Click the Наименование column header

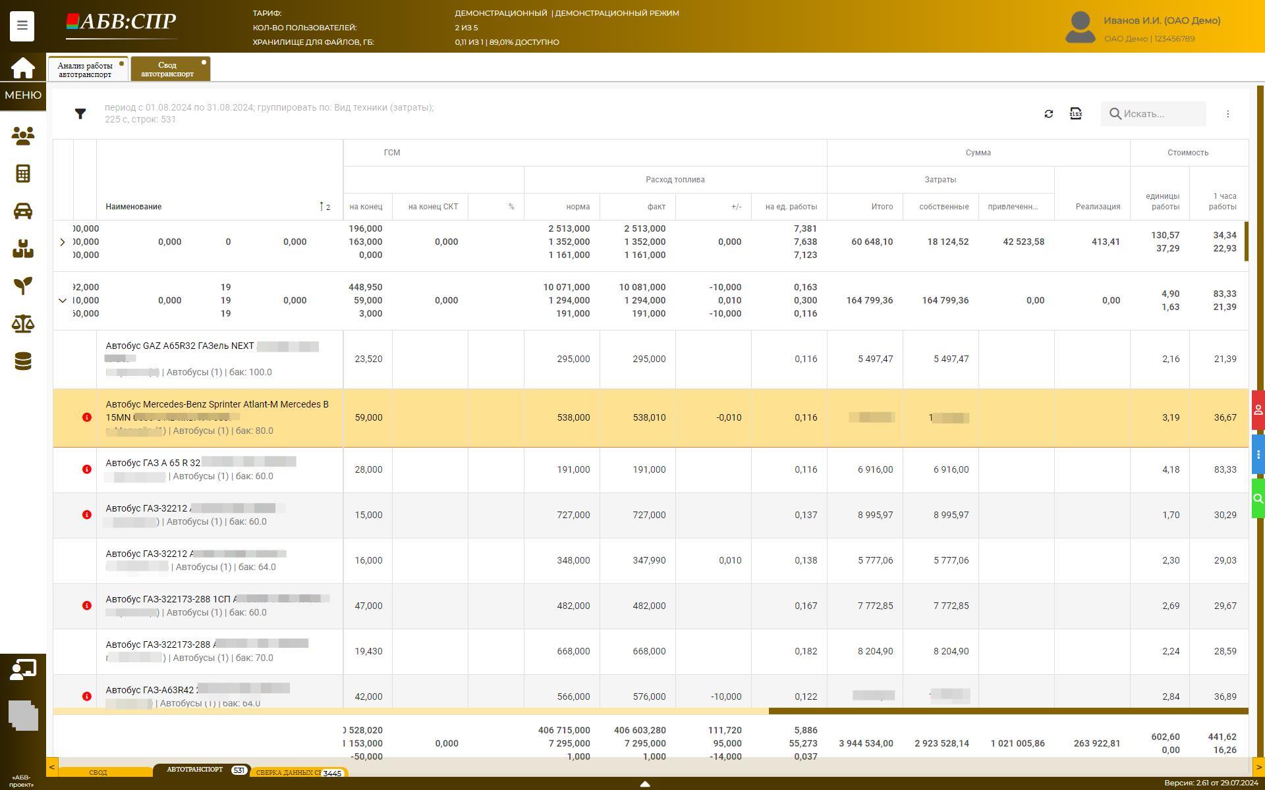(134, 207)
